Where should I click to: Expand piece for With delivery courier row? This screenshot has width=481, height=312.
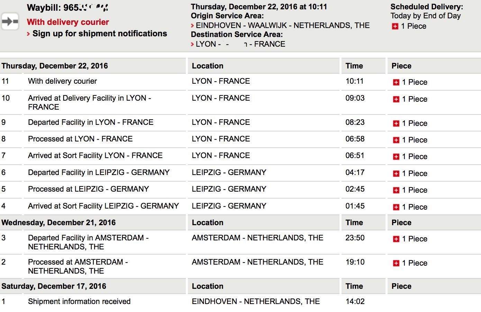[x=396, y=82]
